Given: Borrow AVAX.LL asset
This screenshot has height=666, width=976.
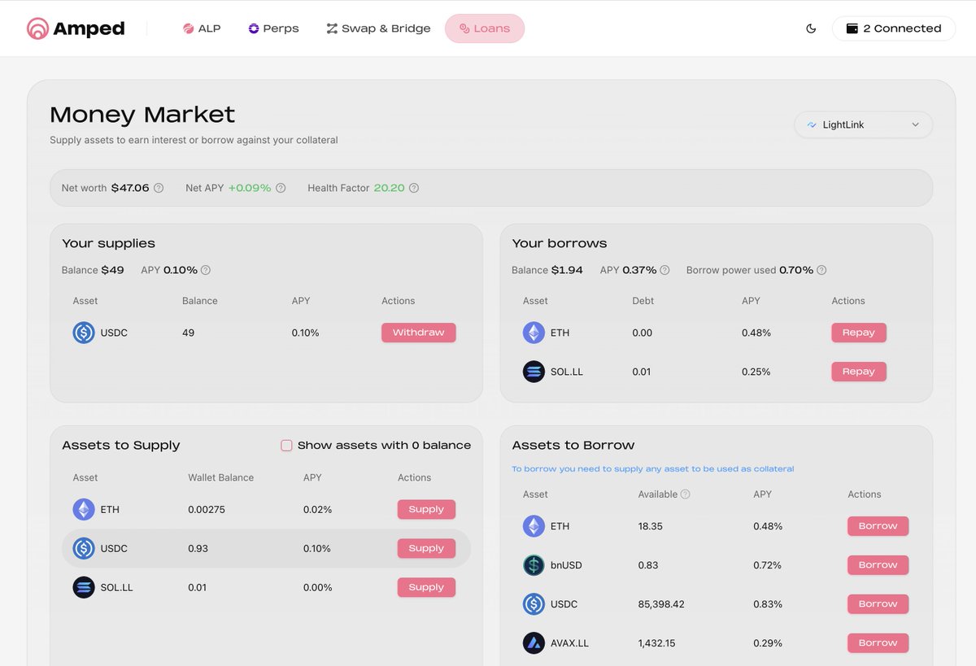Looking at the screenshot, I should point(878,643).
